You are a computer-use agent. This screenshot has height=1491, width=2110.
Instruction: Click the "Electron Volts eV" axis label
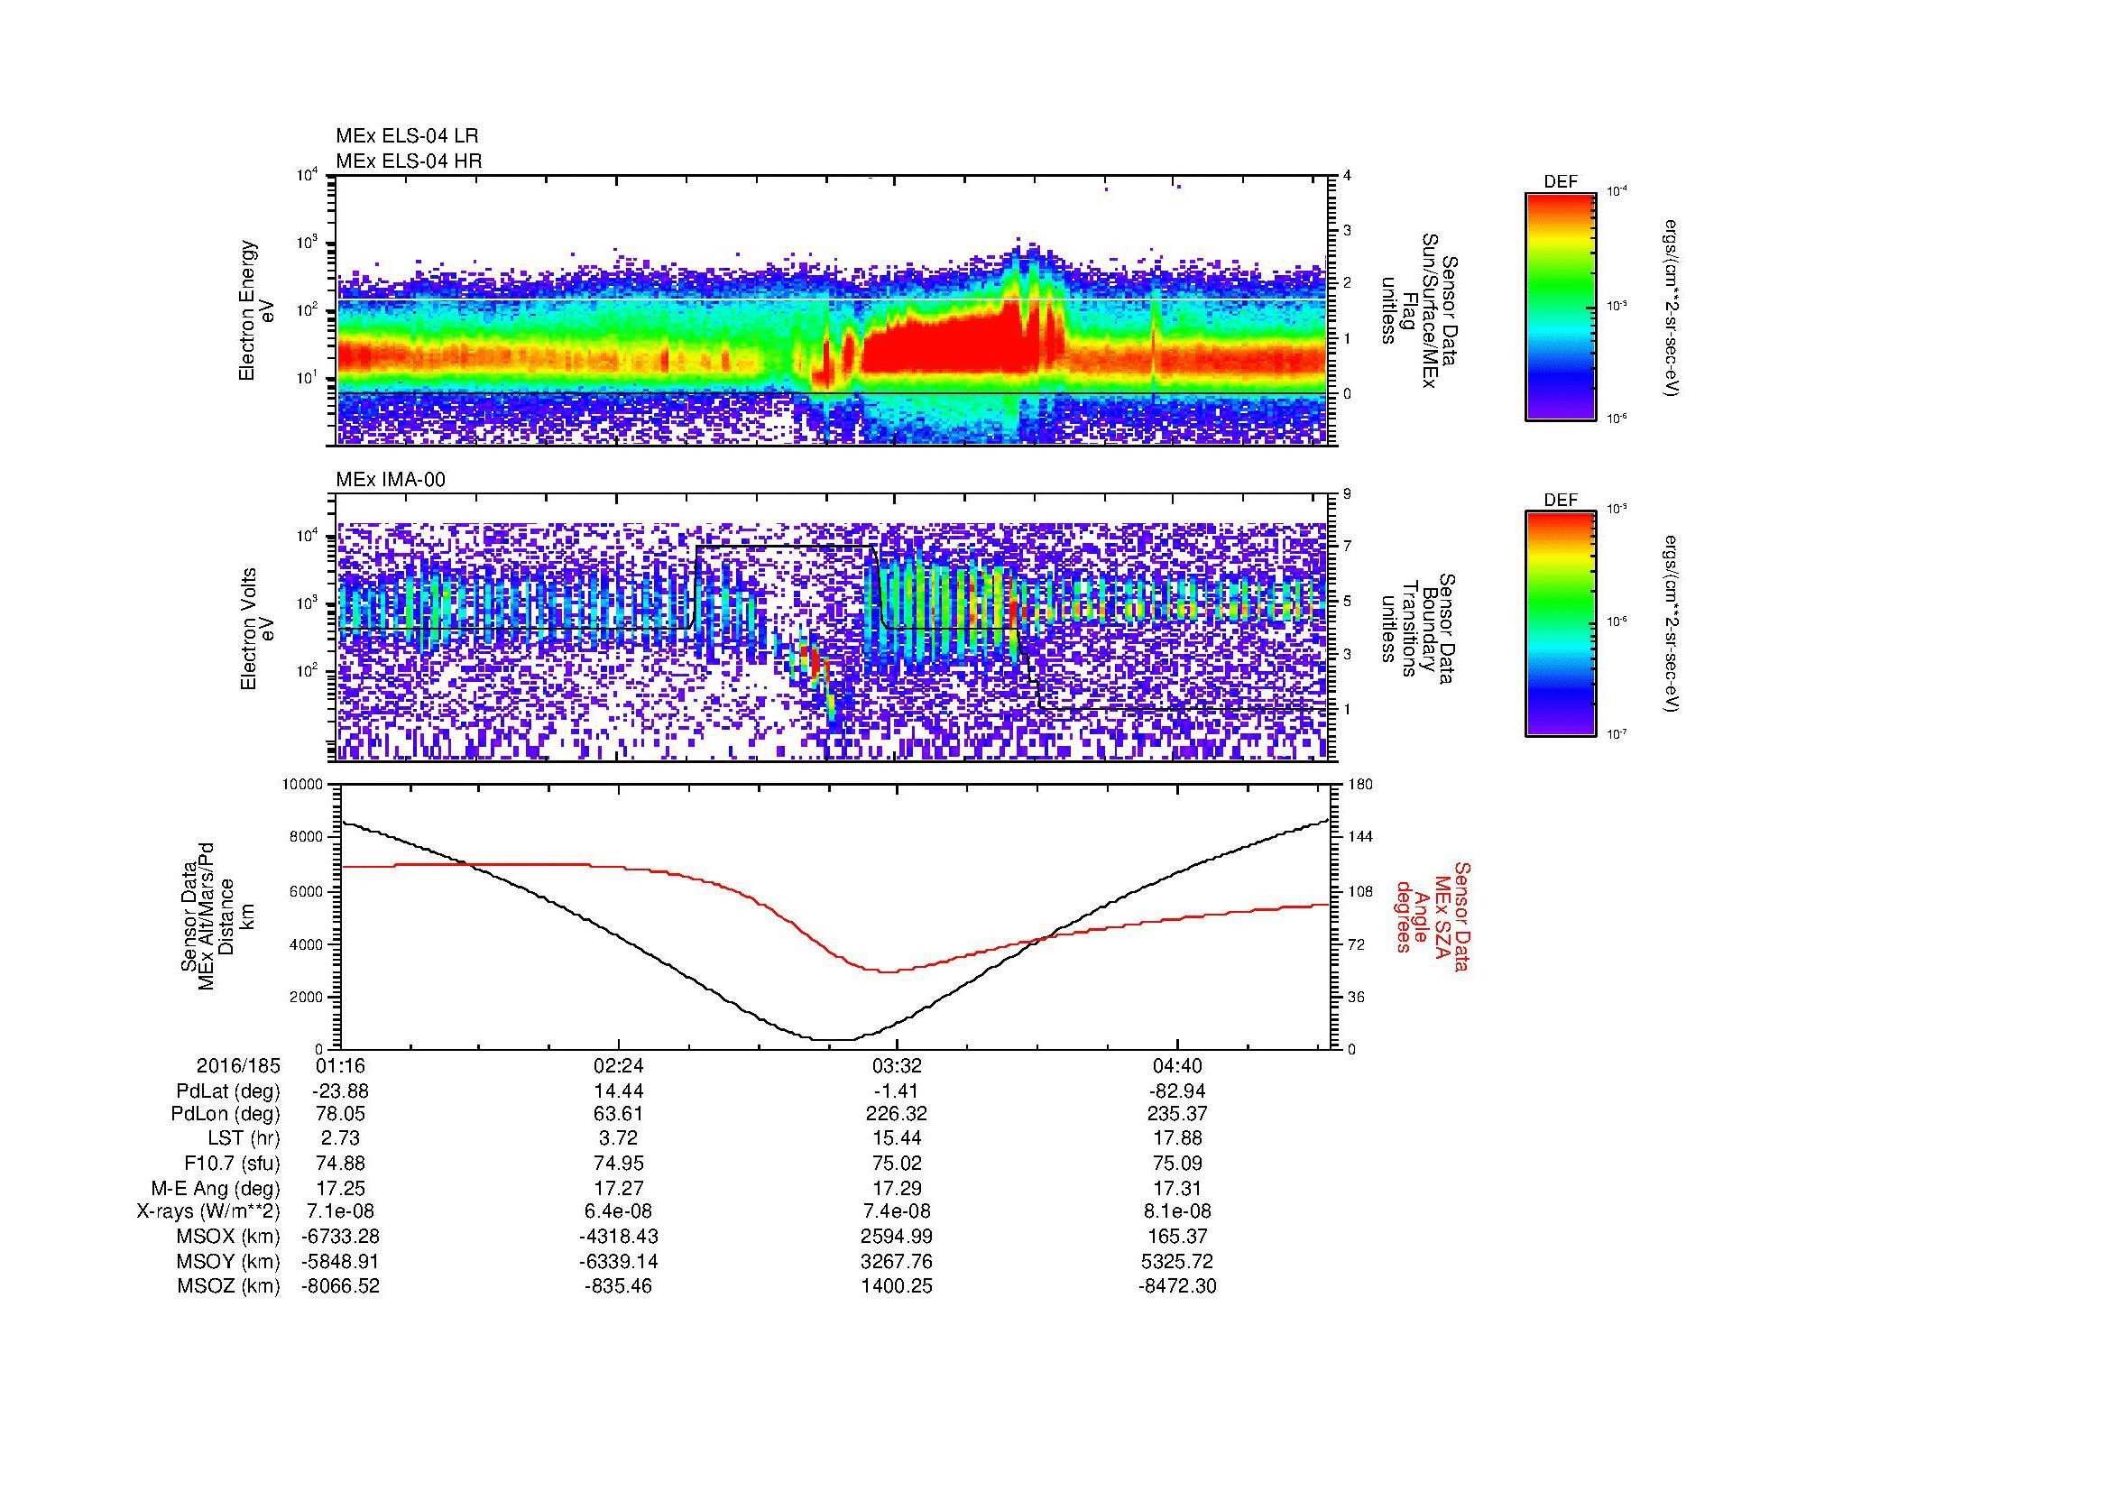tap(257, 629)
